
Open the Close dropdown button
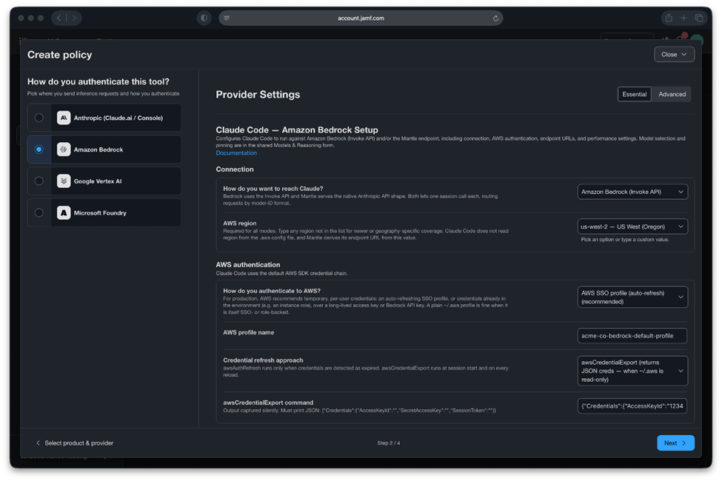point(674,54)
